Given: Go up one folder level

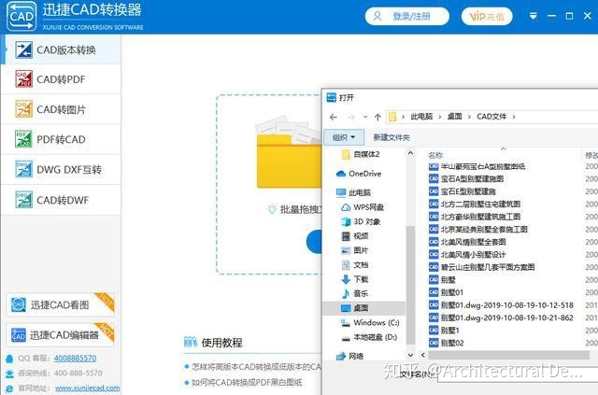Looking at the screenshot, I should click(x=377, y=117).
